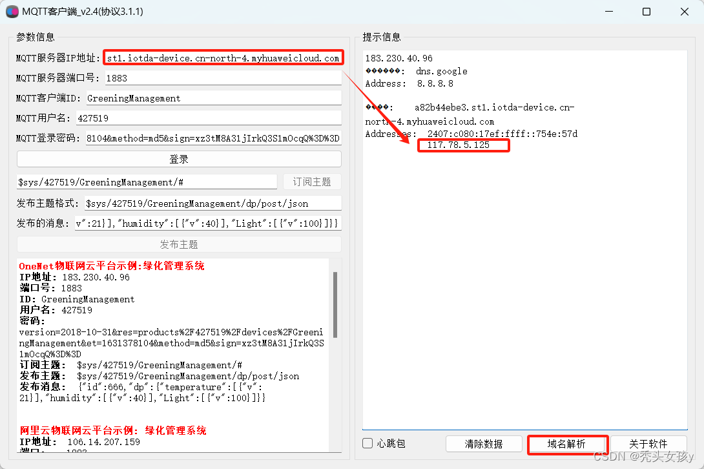Click the server port field showing 1883
This screenshot has width=704, height=469.
(223, 78)
